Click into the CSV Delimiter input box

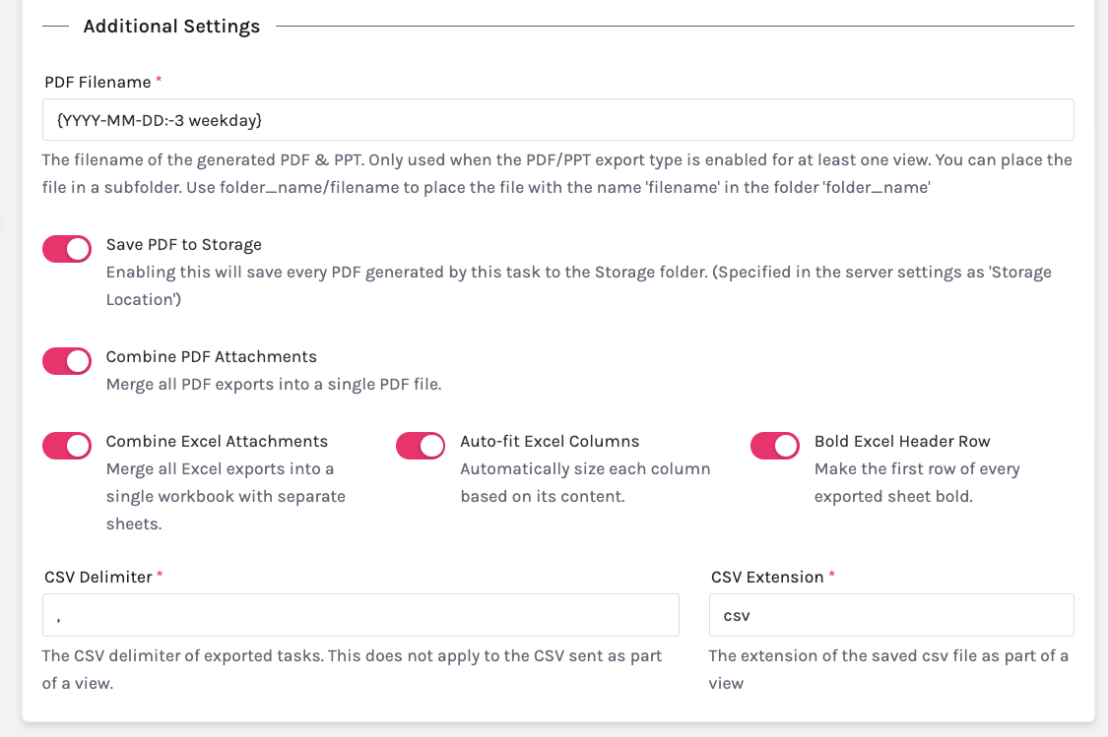point(360,615)
